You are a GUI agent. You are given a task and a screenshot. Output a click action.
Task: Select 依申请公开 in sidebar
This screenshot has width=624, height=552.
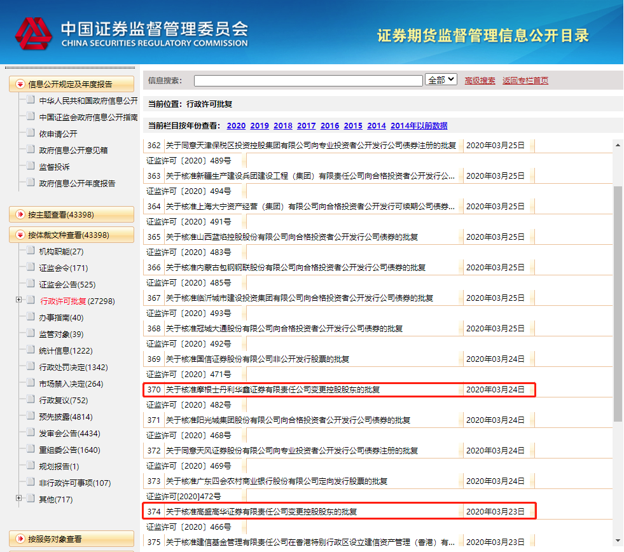pos(58,134)
